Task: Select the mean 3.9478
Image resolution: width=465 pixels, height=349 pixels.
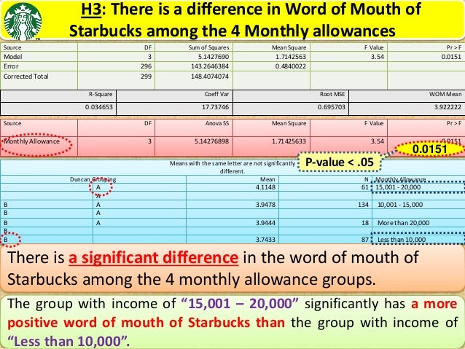Action: tap(265, 205)
